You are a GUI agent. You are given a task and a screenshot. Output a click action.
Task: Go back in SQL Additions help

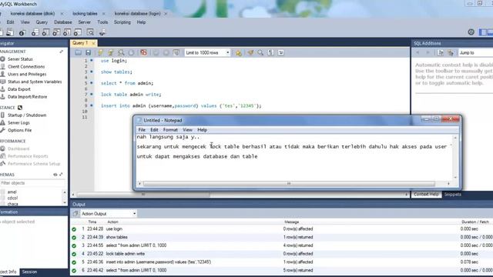[x=418, y=52]
